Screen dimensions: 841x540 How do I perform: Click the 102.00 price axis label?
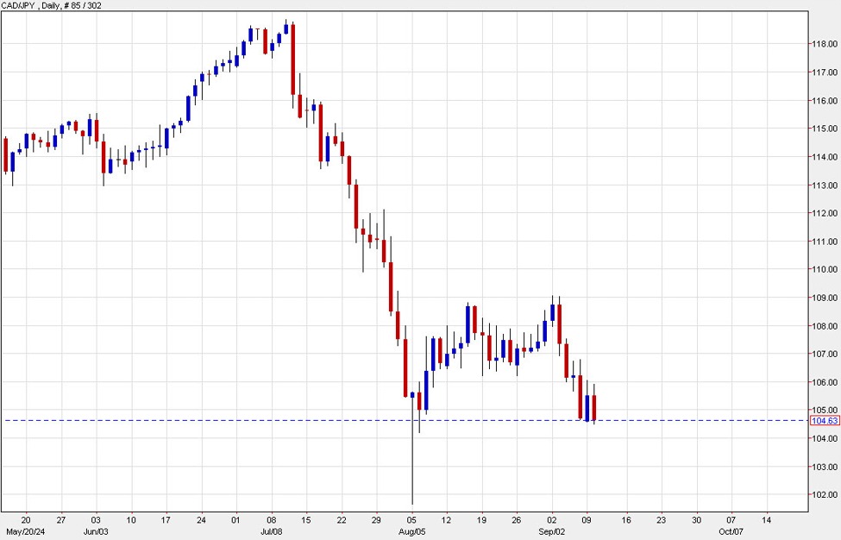click(x=825, y=495)
